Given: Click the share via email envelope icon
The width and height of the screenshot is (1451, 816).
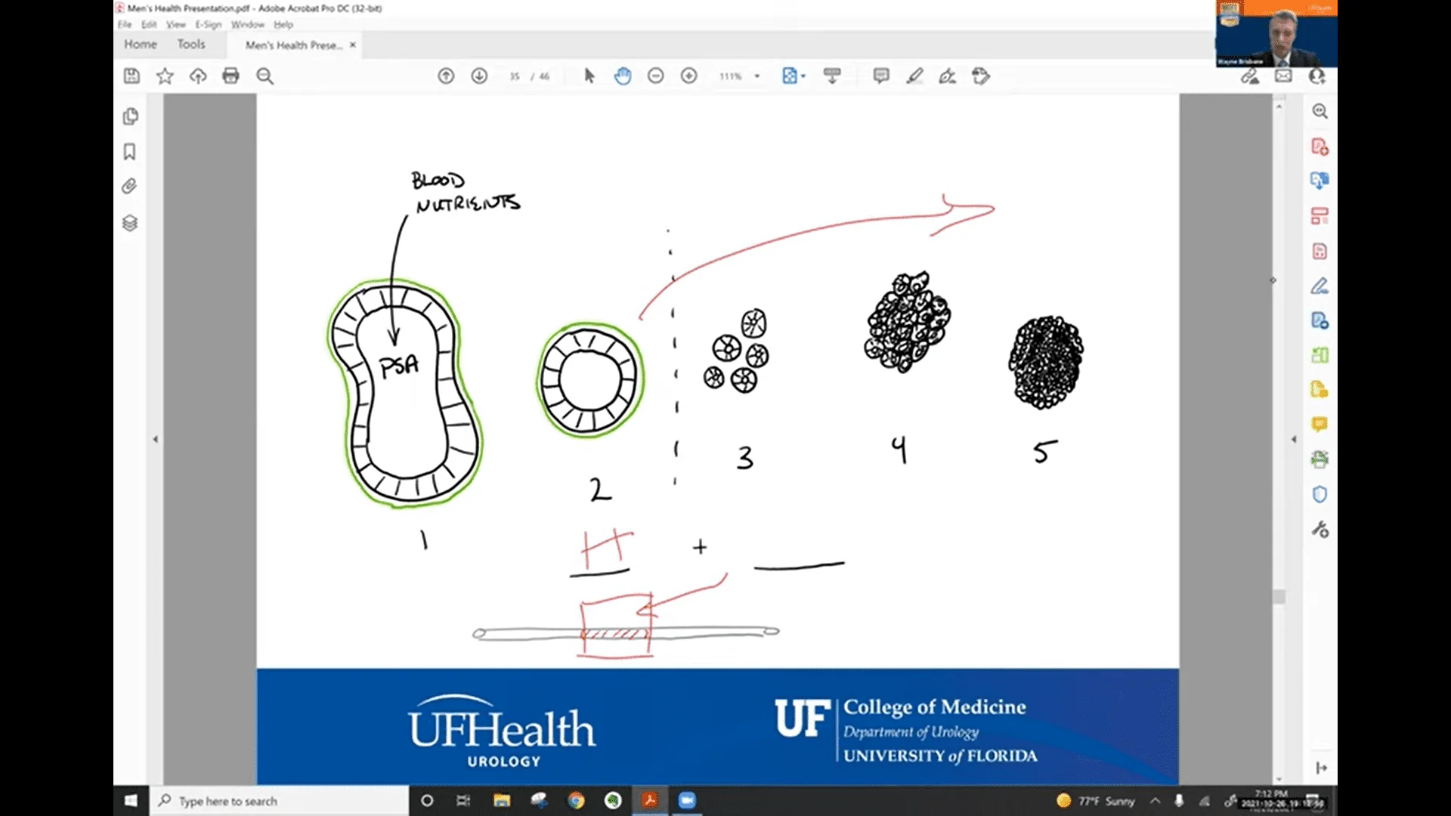Looking at the screenshot, I should (1284, 76).
